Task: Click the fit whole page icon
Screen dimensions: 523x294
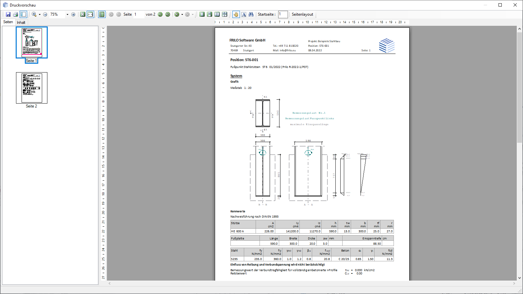Action: pyautogui.click(x=83, y=14)
